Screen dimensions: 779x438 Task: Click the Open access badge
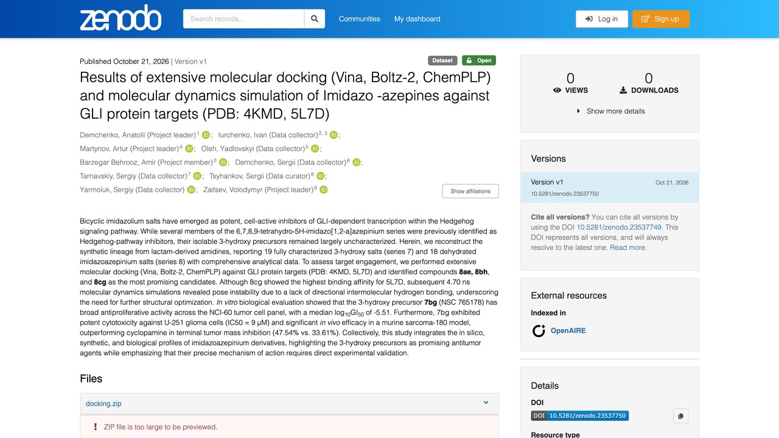(479, 60)
